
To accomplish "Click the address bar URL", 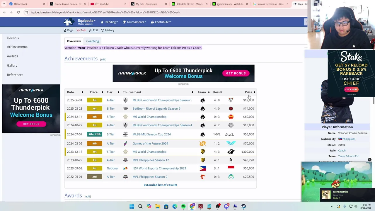I will tap(105, 12).
